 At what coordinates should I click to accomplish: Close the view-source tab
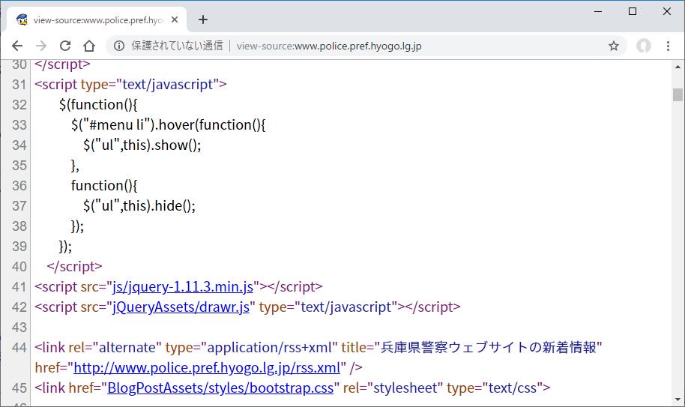[175, 19]
